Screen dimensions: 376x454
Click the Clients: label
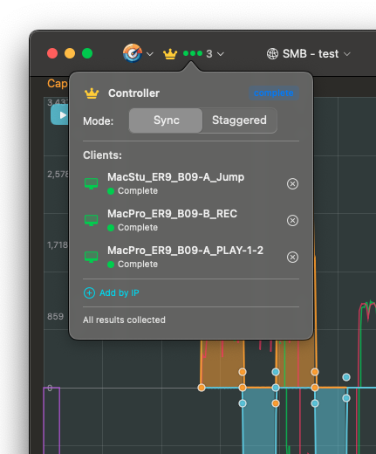(x=102, y=155)
